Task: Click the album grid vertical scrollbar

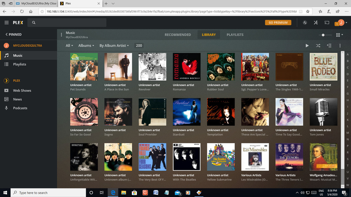Action: pos(342,119)
